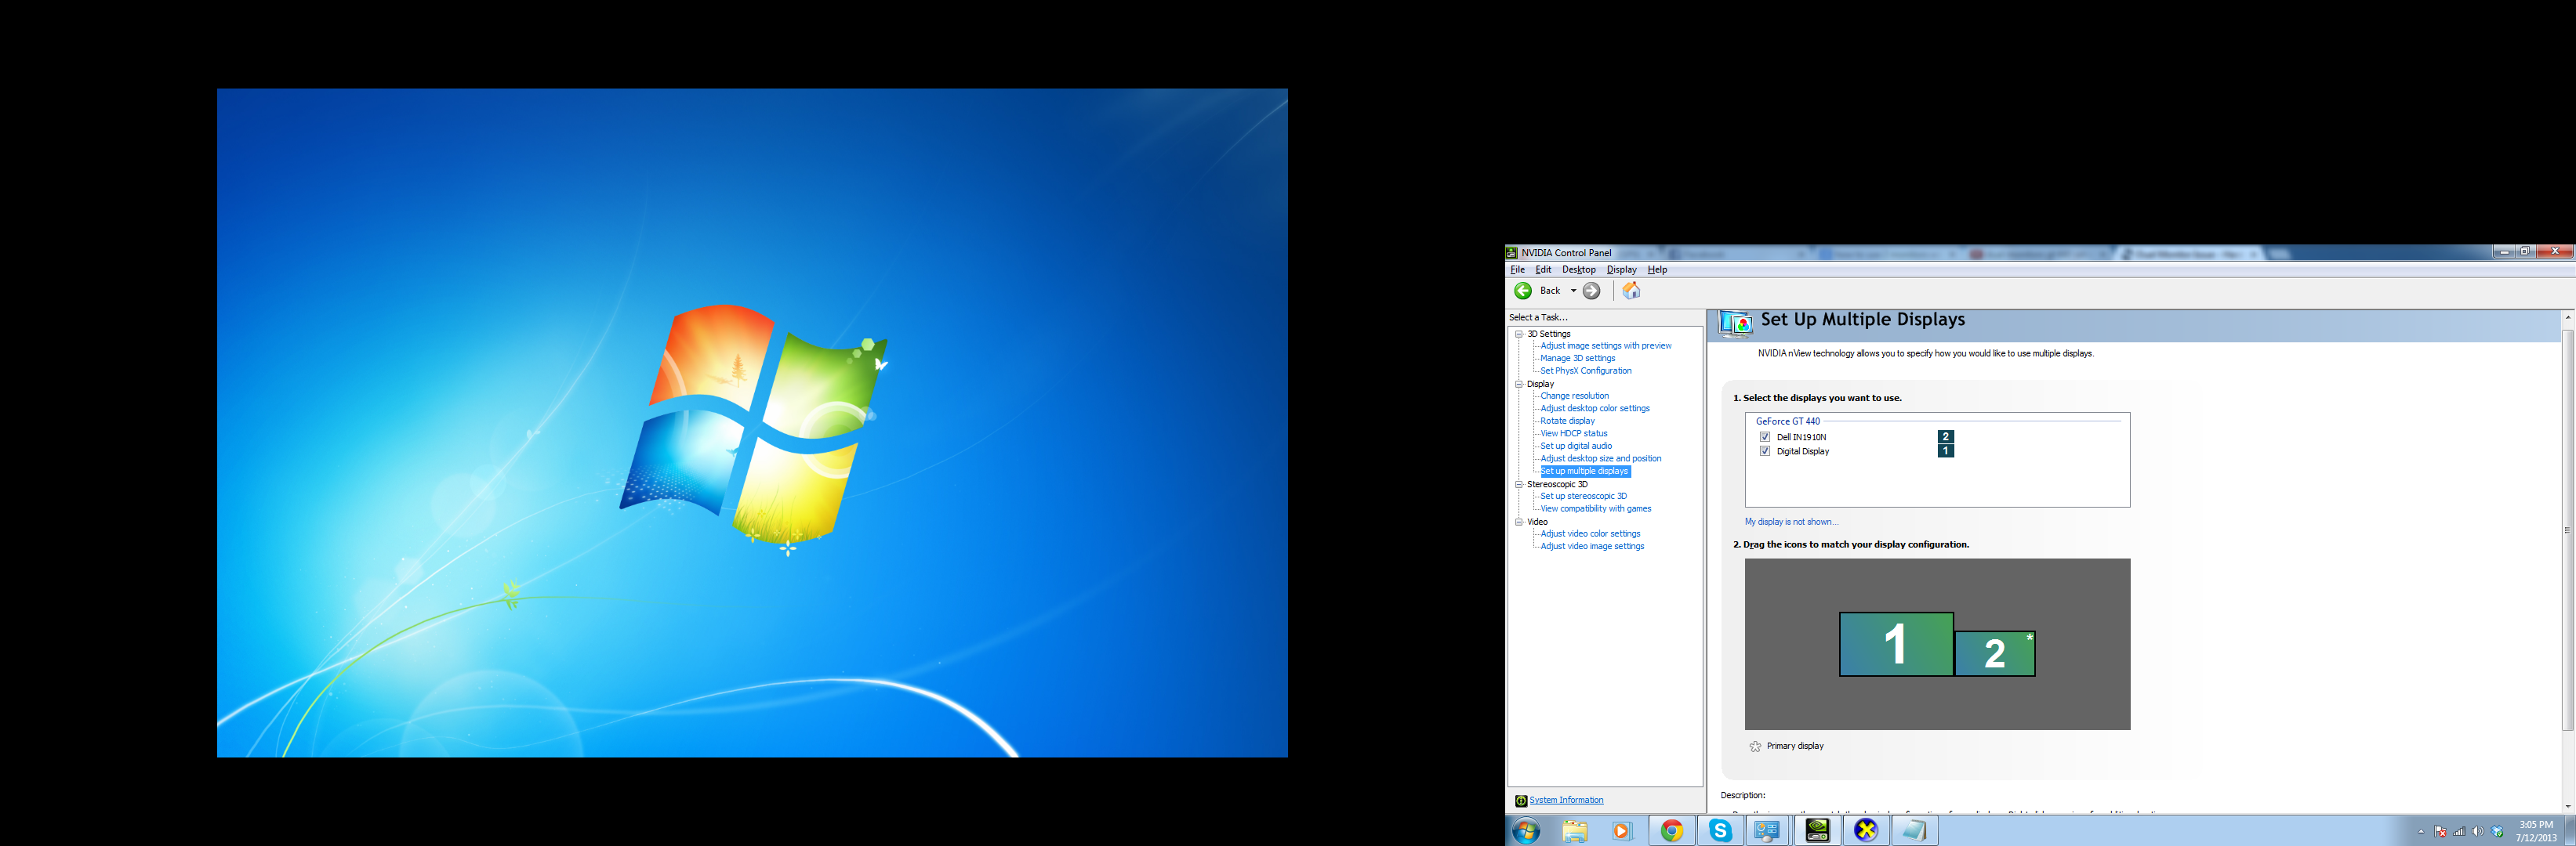
Task: Go to the Home page icon
Action: tap(1631, 291)
